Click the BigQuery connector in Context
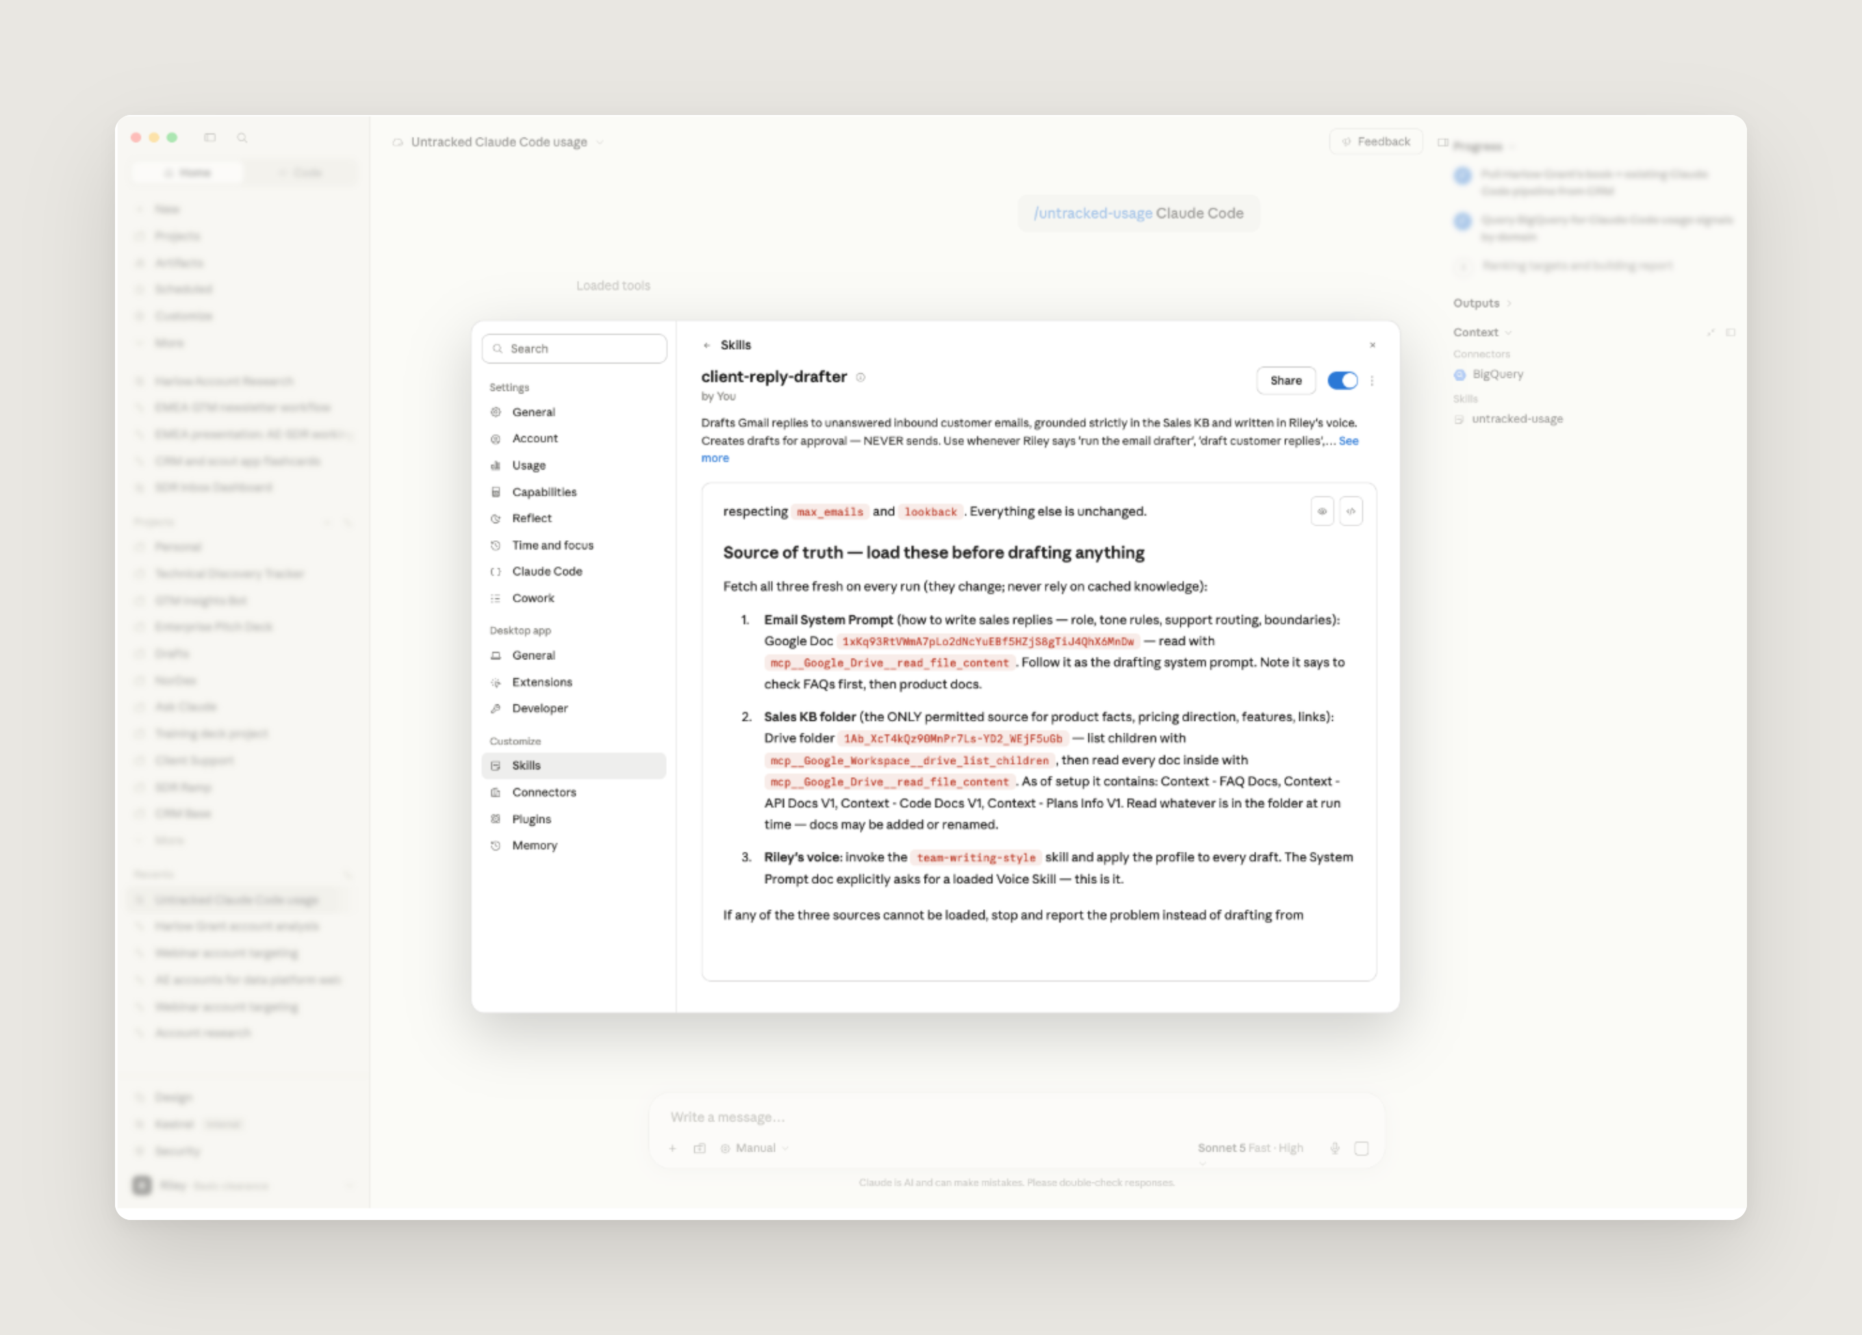This screenshot has width=1862, height=1335. (1488, 374)
